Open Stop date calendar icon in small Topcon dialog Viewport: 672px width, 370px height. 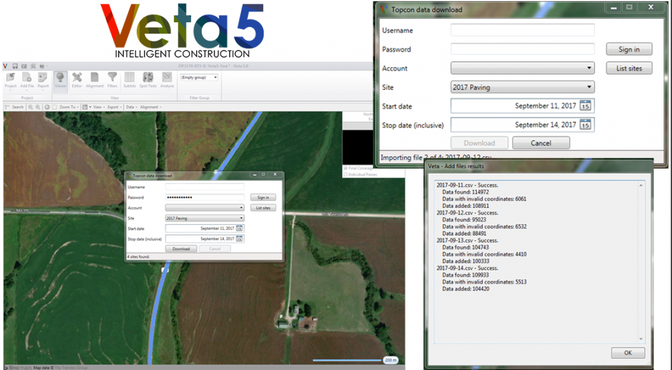[239, 239]
